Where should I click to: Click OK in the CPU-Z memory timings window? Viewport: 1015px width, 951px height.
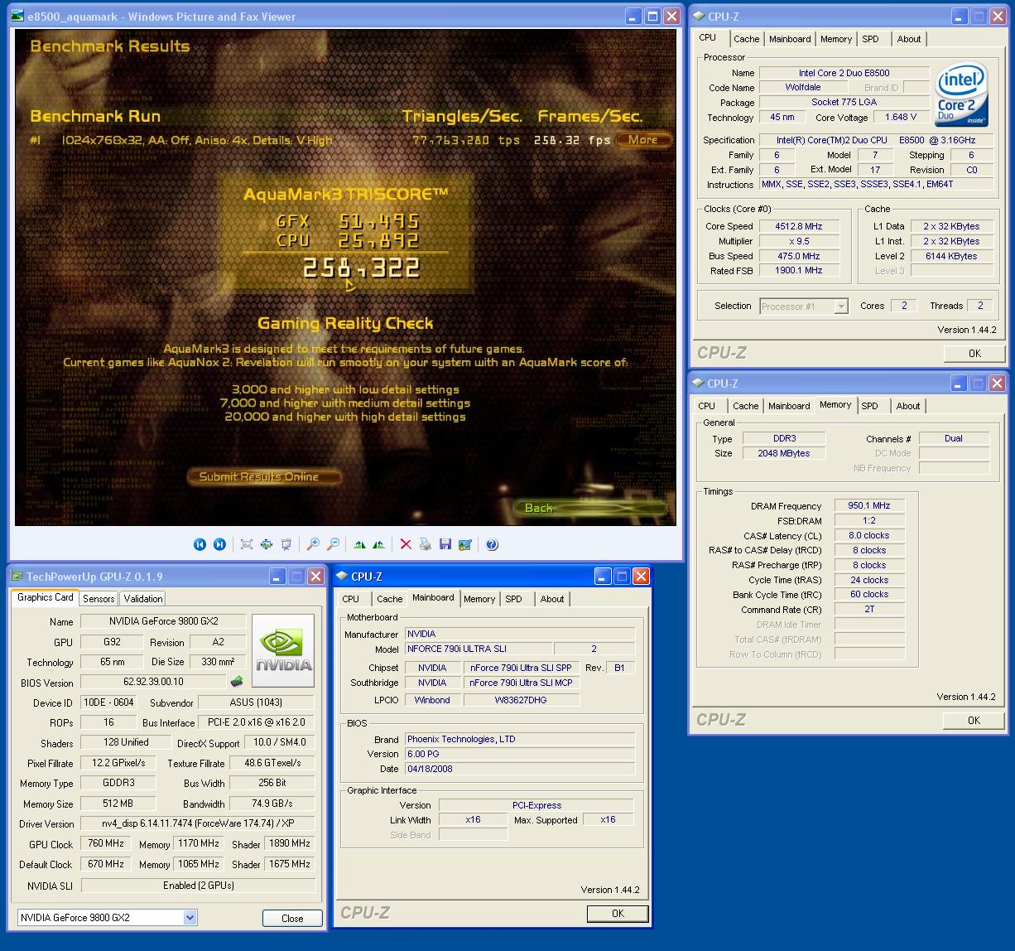[x=974, y=720]
